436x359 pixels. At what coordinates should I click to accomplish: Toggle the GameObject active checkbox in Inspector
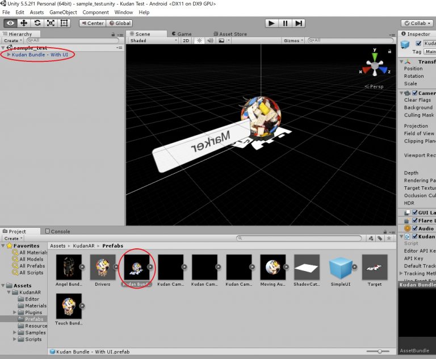[x=418, y=43]
